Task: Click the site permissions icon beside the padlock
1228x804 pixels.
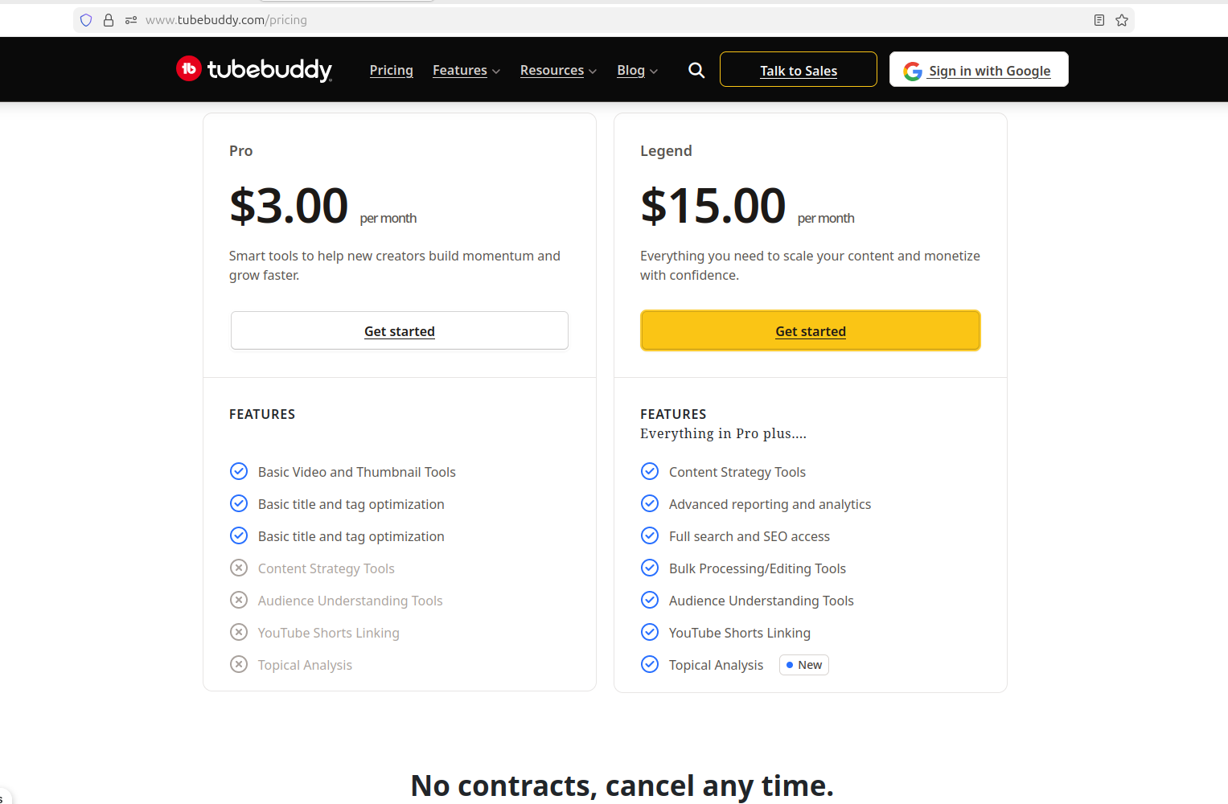Action: pyautogui.click(x=130, y=19)
